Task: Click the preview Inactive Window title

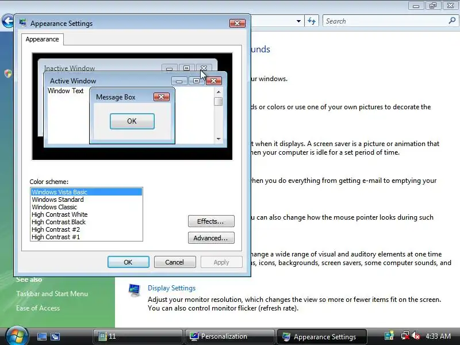Action: [x=70, y=68]
